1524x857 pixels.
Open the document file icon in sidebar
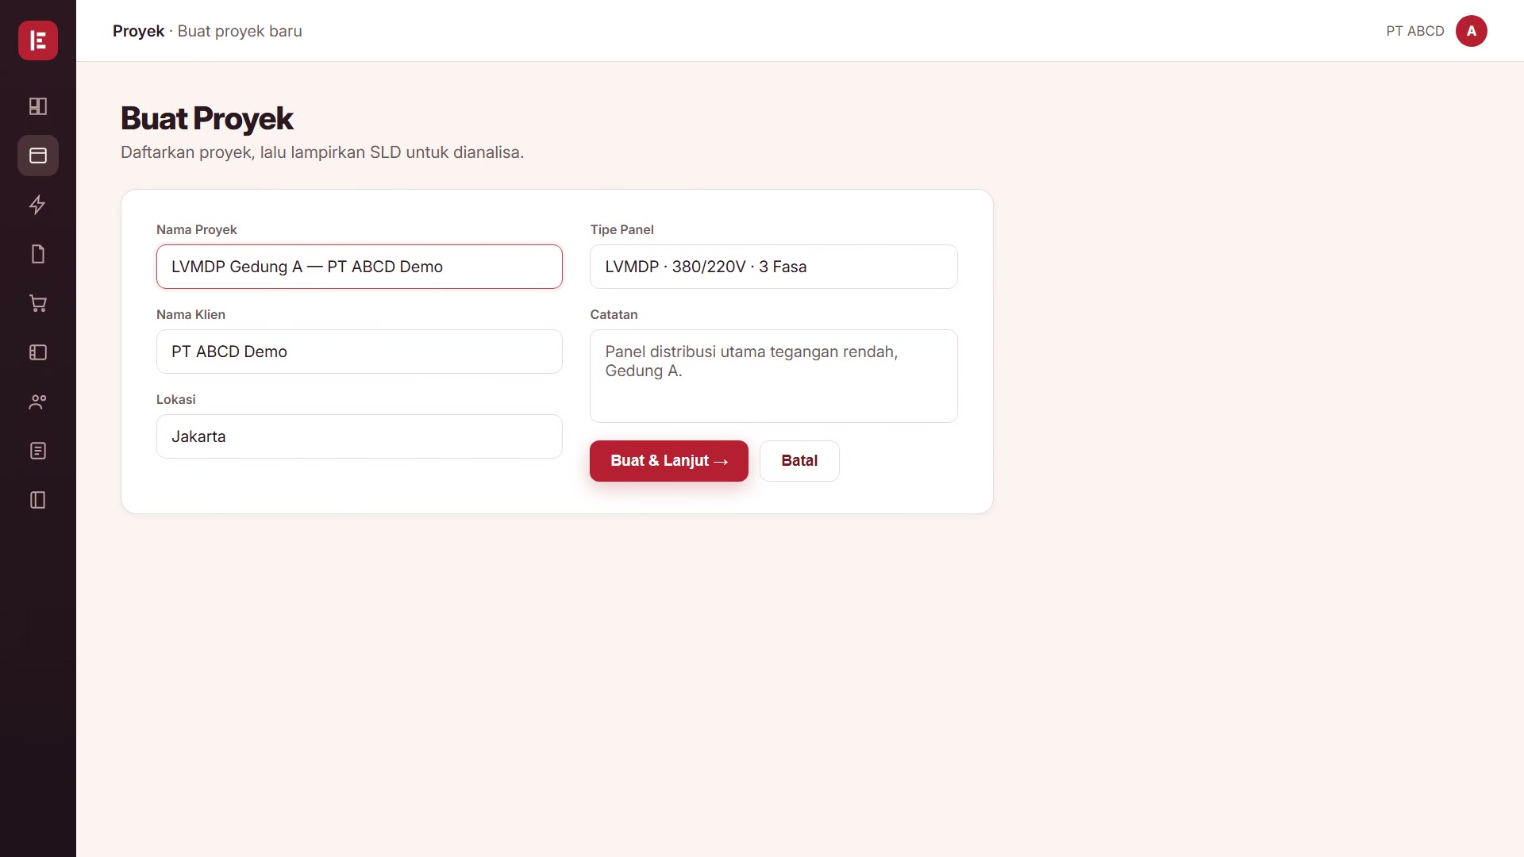38,254
